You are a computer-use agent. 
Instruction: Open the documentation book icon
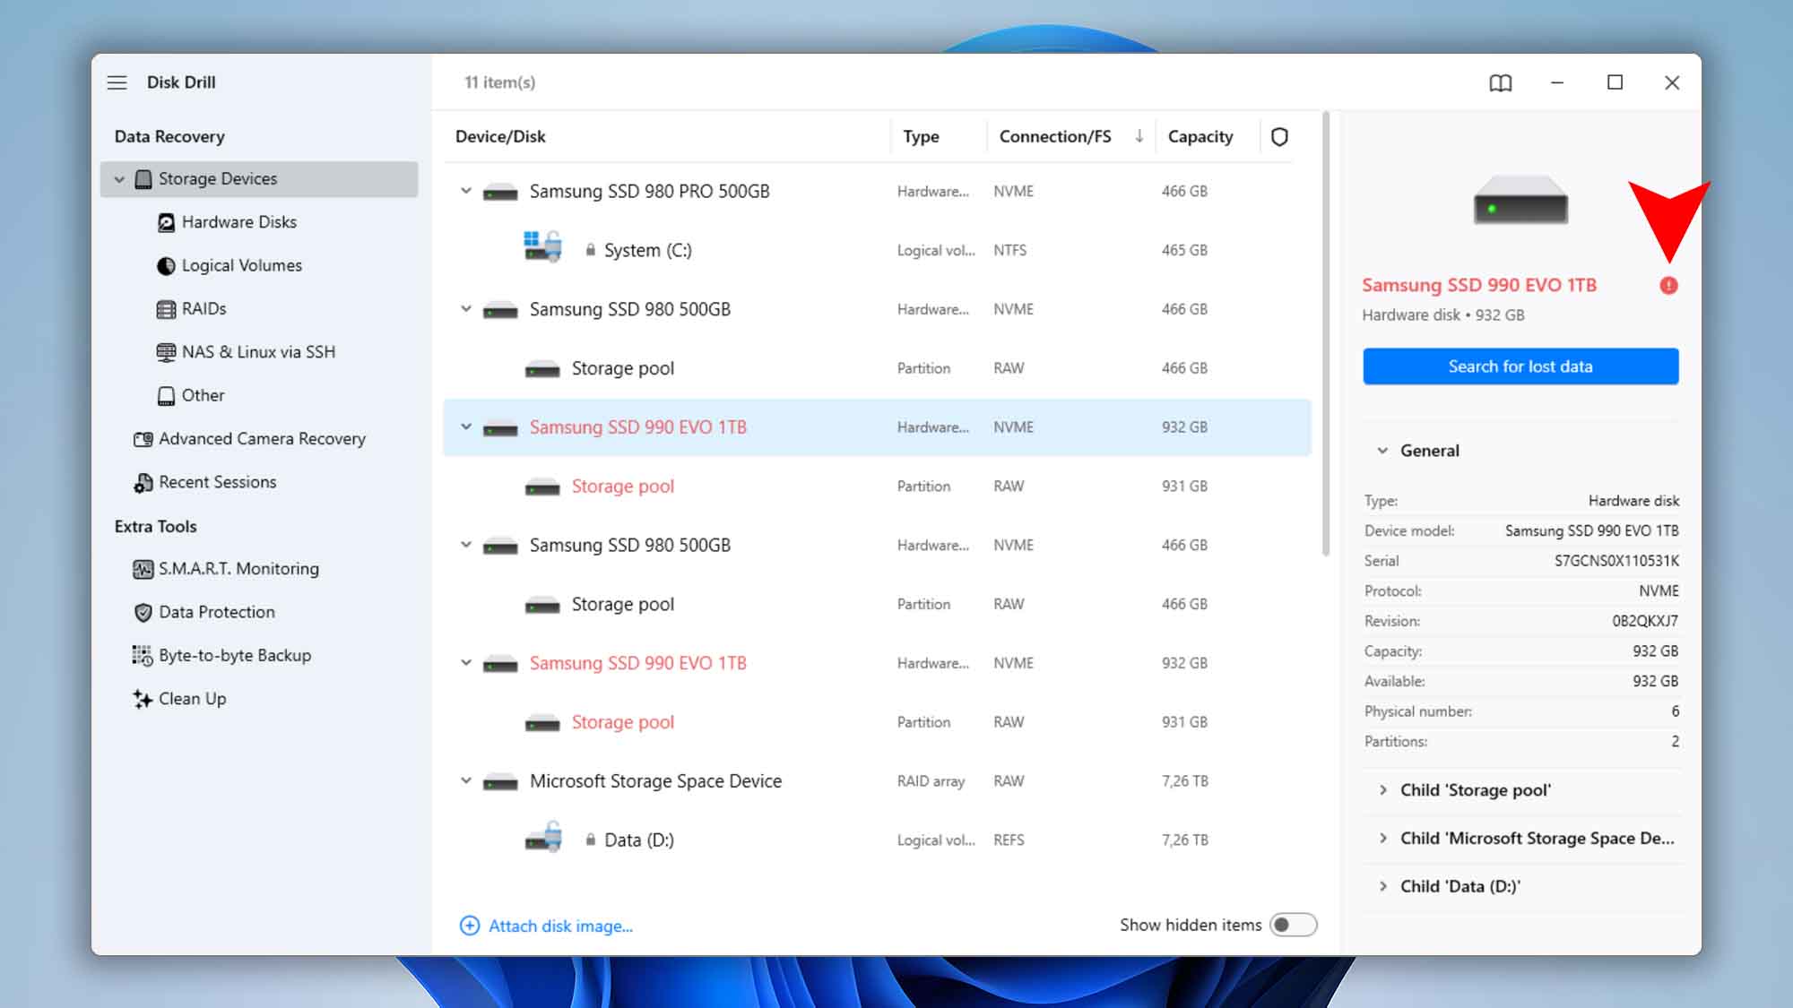[x=1501, y=82]
